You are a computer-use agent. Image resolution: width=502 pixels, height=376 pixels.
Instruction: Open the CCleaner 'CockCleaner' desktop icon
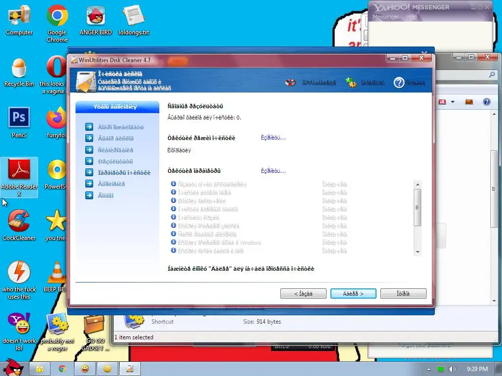[19, 225]
